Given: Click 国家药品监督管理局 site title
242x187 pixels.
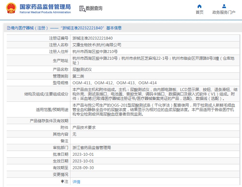Looking at the screenshot, I should coord(45,7).
